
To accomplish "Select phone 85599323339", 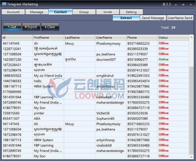I will click(x=138, y=49).
